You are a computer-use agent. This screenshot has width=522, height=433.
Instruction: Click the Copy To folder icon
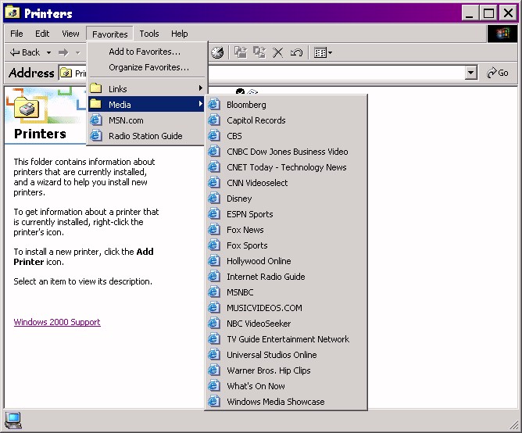259,52
